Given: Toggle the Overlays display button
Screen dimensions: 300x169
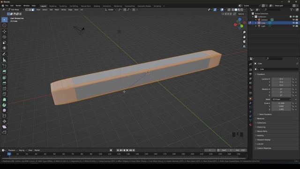Looking at the screenshot, I should 222,9.
